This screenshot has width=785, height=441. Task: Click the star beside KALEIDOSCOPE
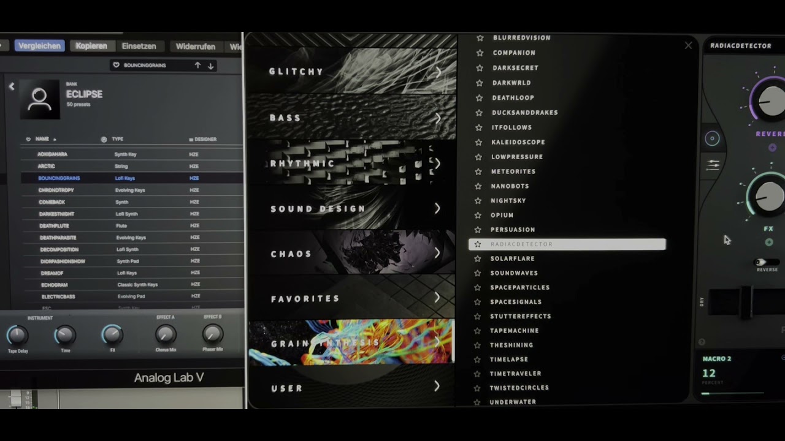point(480,142)
